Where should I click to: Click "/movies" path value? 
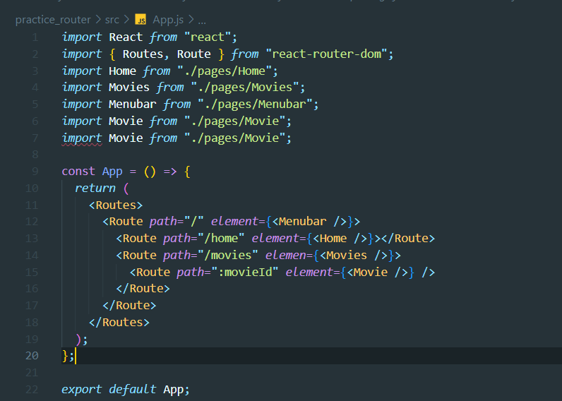point(228,255)
